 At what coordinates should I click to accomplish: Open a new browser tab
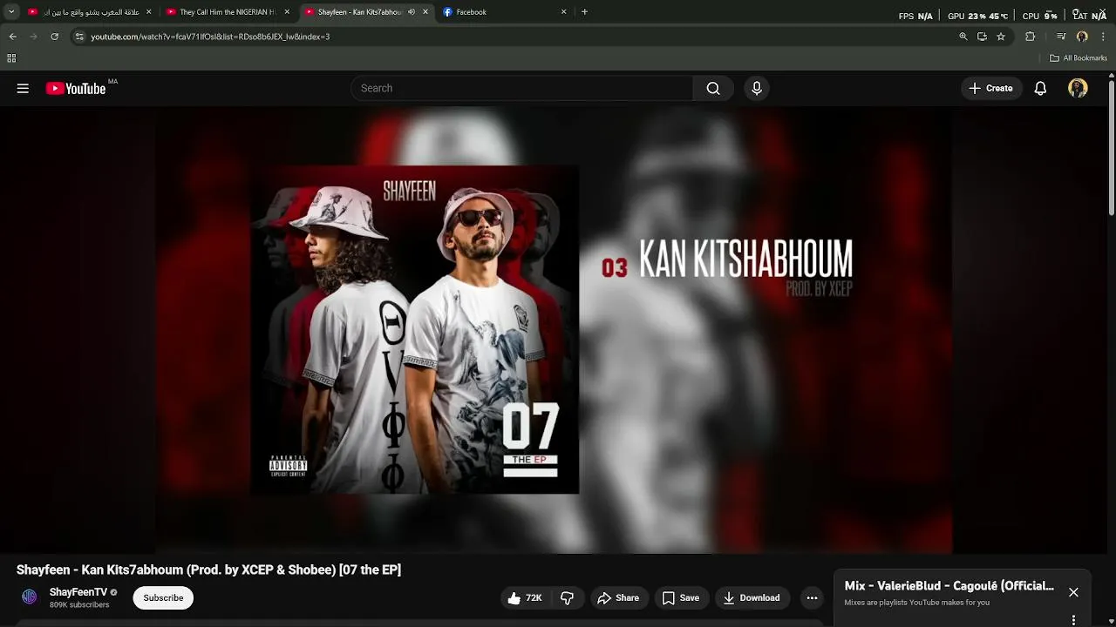[x=584, y=12]
